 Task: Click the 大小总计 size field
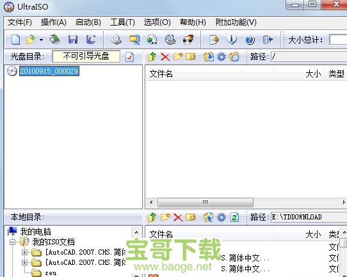(338, 40)
